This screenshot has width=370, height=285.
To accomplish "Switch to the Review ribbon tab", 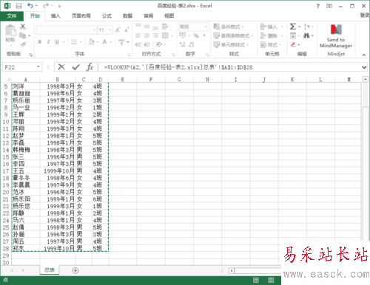I will pos(149,16).
